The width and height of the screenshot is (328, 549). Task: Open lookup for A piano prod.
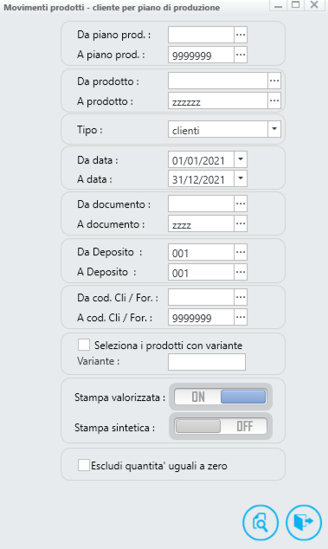[241, 55]
